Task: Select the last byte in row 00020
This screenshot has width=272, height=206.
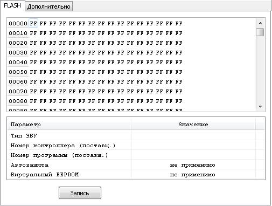Action: [179, 43]
